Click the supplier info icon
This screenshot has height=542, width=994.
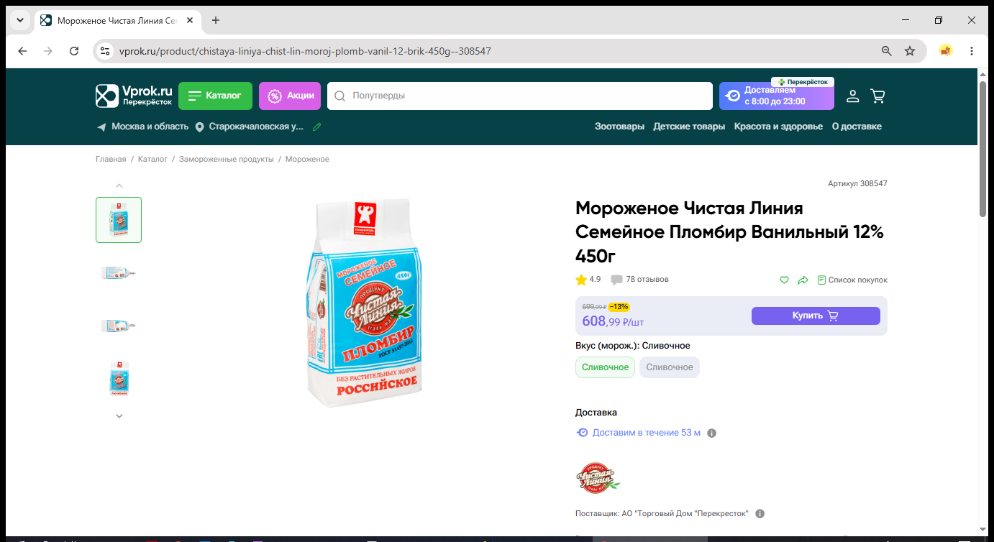760,513
